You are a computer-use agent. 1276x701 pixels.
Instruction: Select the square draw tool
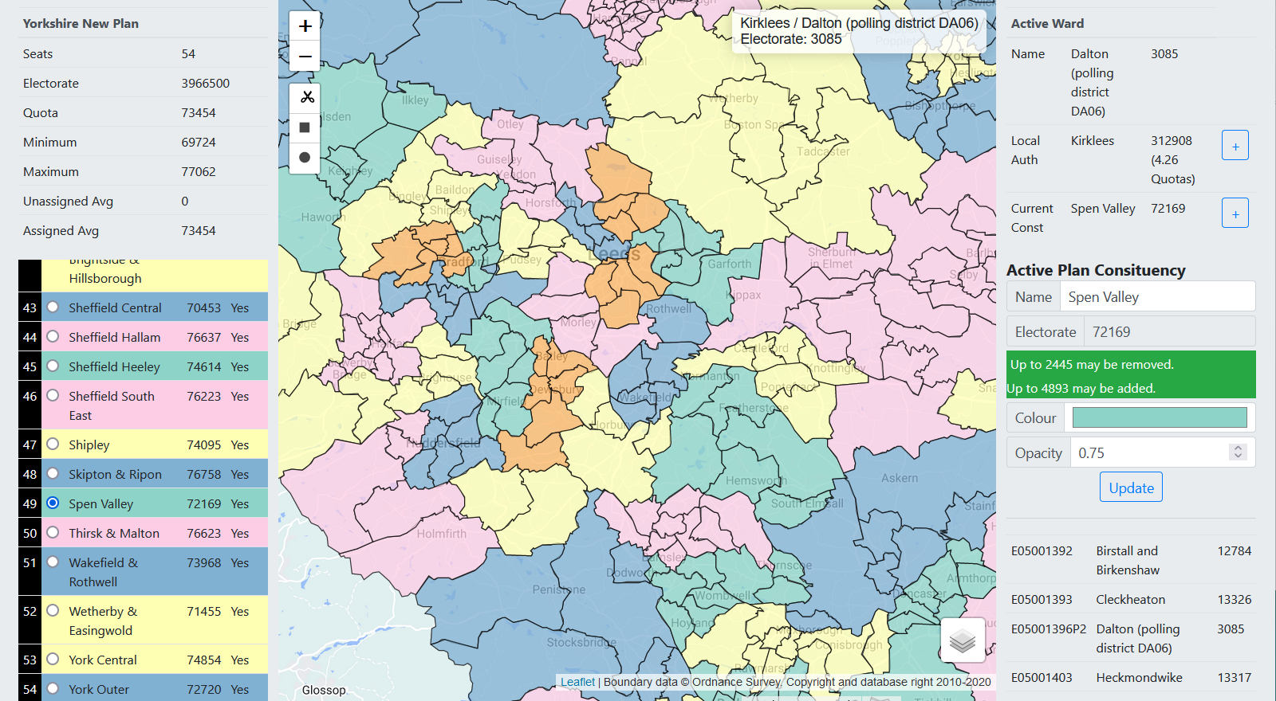coord(305,127)
